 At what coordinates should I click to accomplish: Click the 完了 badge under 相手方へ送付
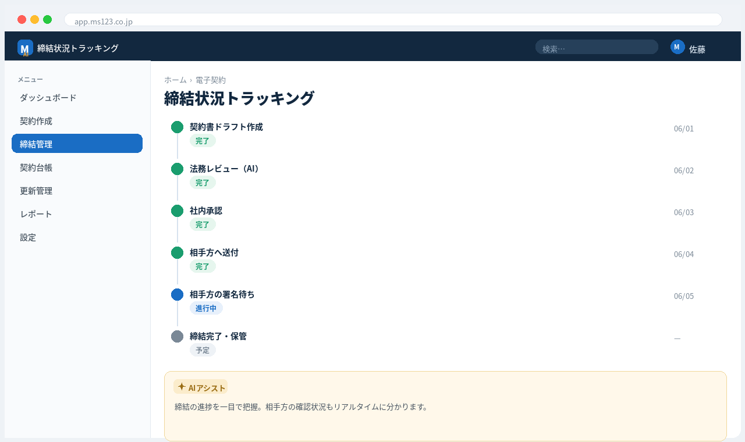pyautogui.click(x=203, y=266)
